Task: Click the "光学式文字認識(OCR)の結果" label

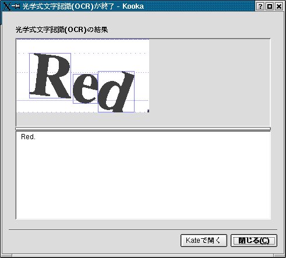Action: coord(62,30)
